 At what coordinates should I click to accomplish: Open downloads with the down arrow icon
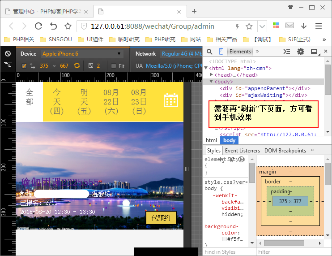(304, 26)
